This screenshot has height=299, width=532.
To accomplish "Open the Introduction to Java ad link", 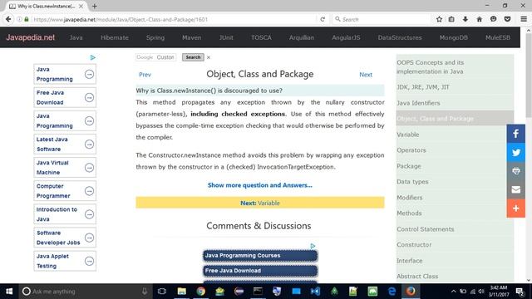I will coord(65,214).
